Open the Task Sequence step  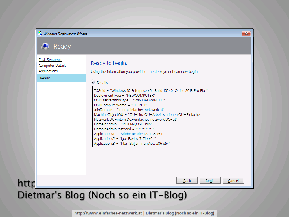(51, 60)
